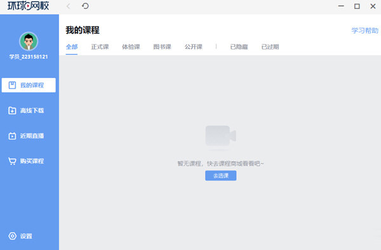Click the 购买课程 shopping cart icon
Viewport: 381px width, 250px height.
pos(12,161)
